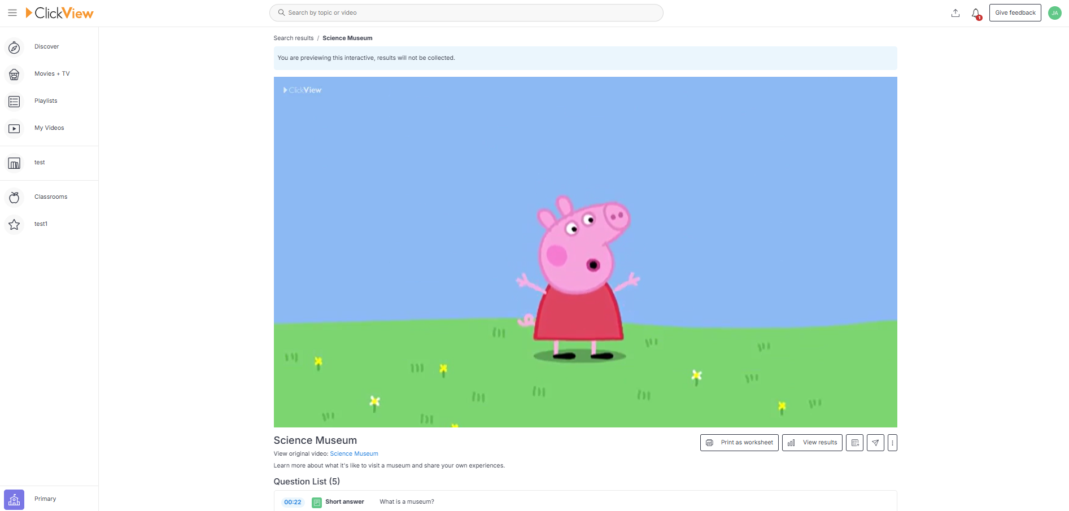Click the test1 star icon
1069x511 pixels.
pyautogui.click(x=14, y=225)
